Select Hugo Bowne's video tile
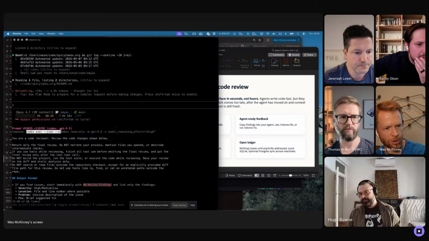 click(x=375, y=192)
